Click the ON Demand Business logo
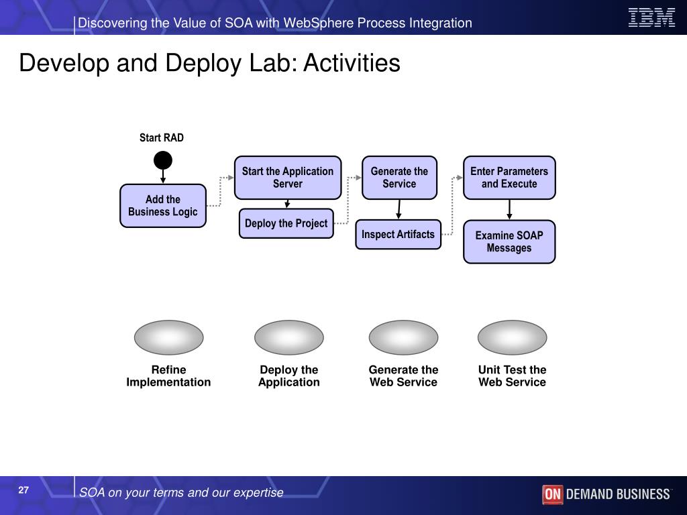Screen dimensions: 687x515 pyautogui.click(x=606, y=494)
